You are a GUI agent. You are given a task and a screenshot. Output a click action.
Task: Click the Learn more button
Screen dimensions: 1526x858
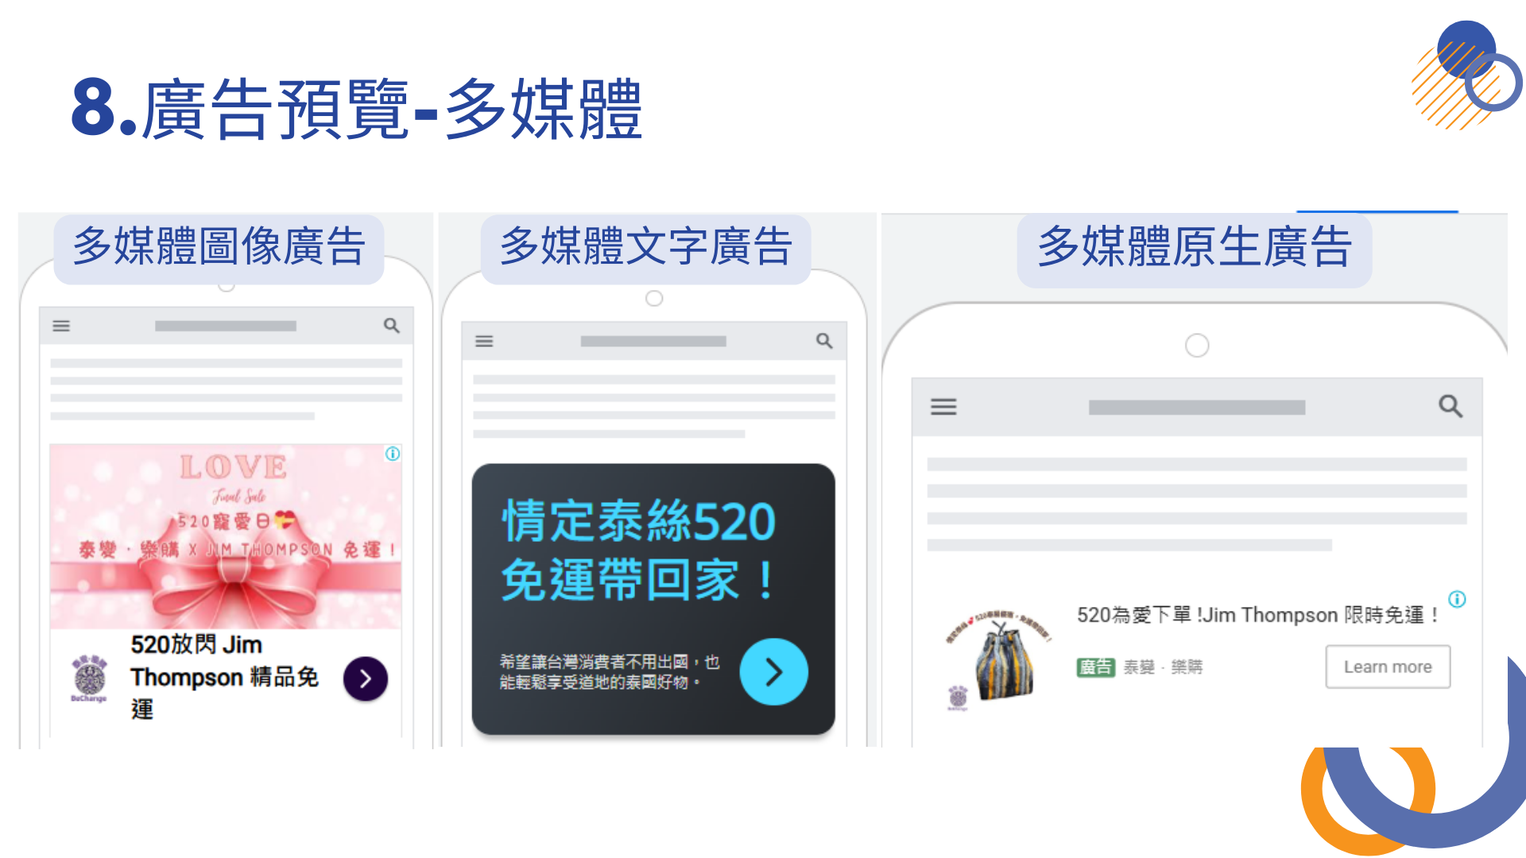click(1388, 667)
